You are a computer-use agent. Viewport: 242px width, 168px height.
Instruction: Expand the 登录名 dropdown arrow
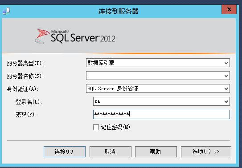pos(226,101)
